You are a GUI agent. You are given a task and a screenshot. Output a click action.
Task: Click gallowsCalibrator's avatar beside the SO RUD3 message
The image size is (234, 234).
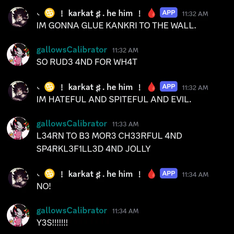(x=18, y=54)
